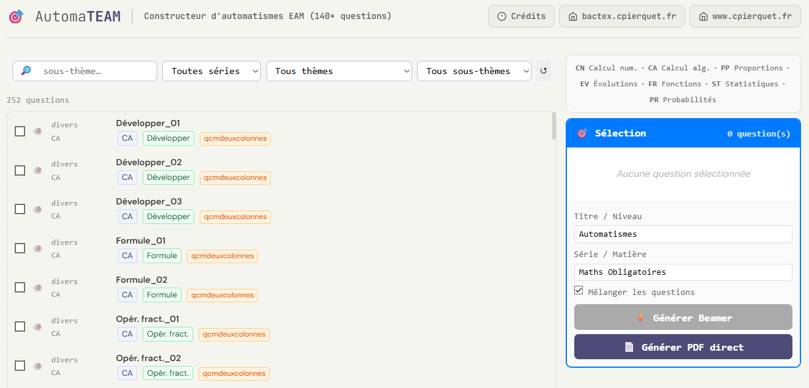
Task: Check the Formule_02 question checkbox
Action: 20,288
